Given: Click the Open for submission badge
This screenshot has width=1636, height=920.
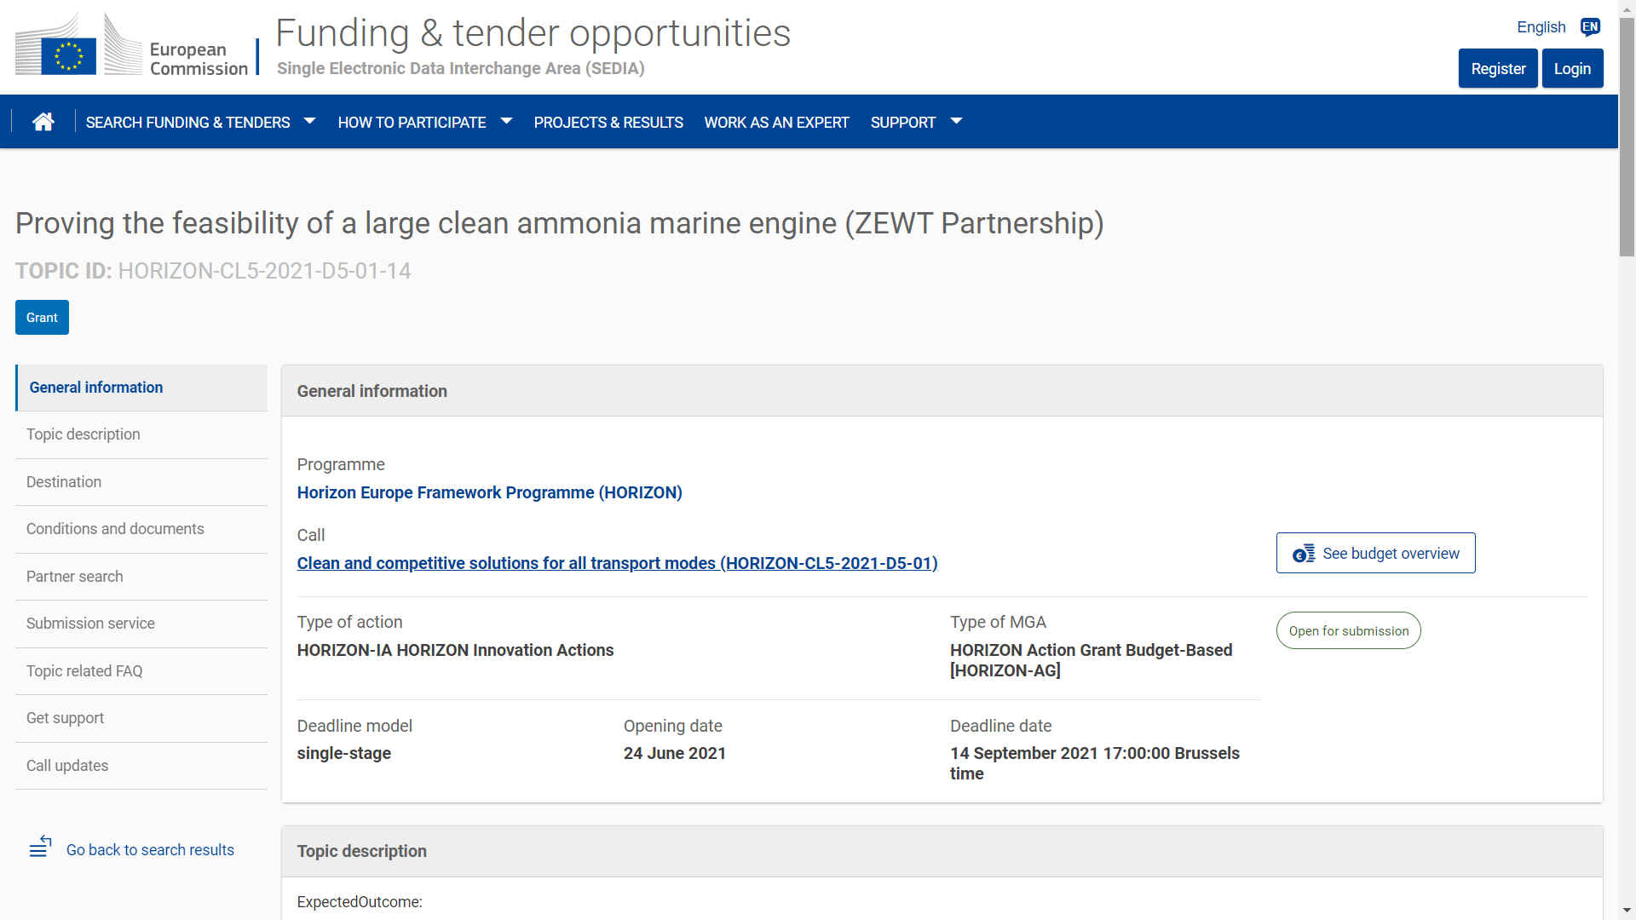Looking at the screenshot, I should [1348, 630].
